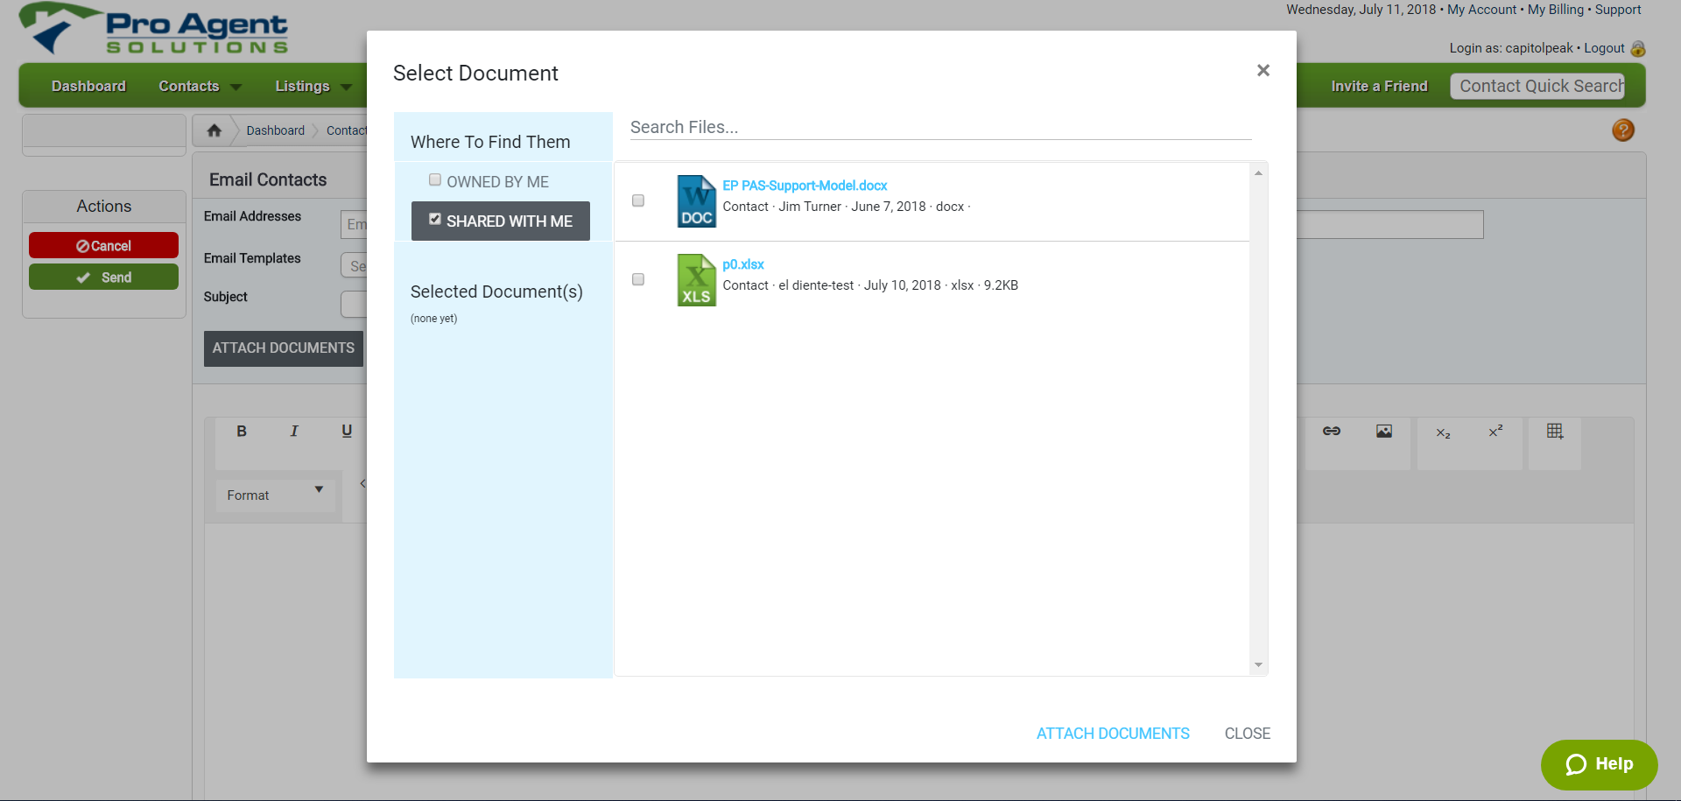
Task: Open the green Help chat button
Action: click(x=1599, y=764)
